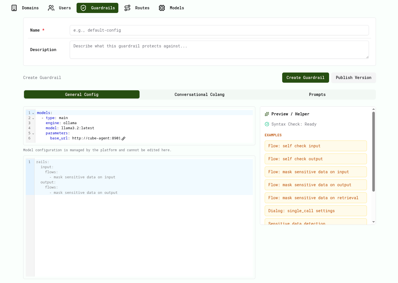This screenshot has width=398, height=283.
Task: Switch to the Conversational Colang tab
Action: (199, 95)
